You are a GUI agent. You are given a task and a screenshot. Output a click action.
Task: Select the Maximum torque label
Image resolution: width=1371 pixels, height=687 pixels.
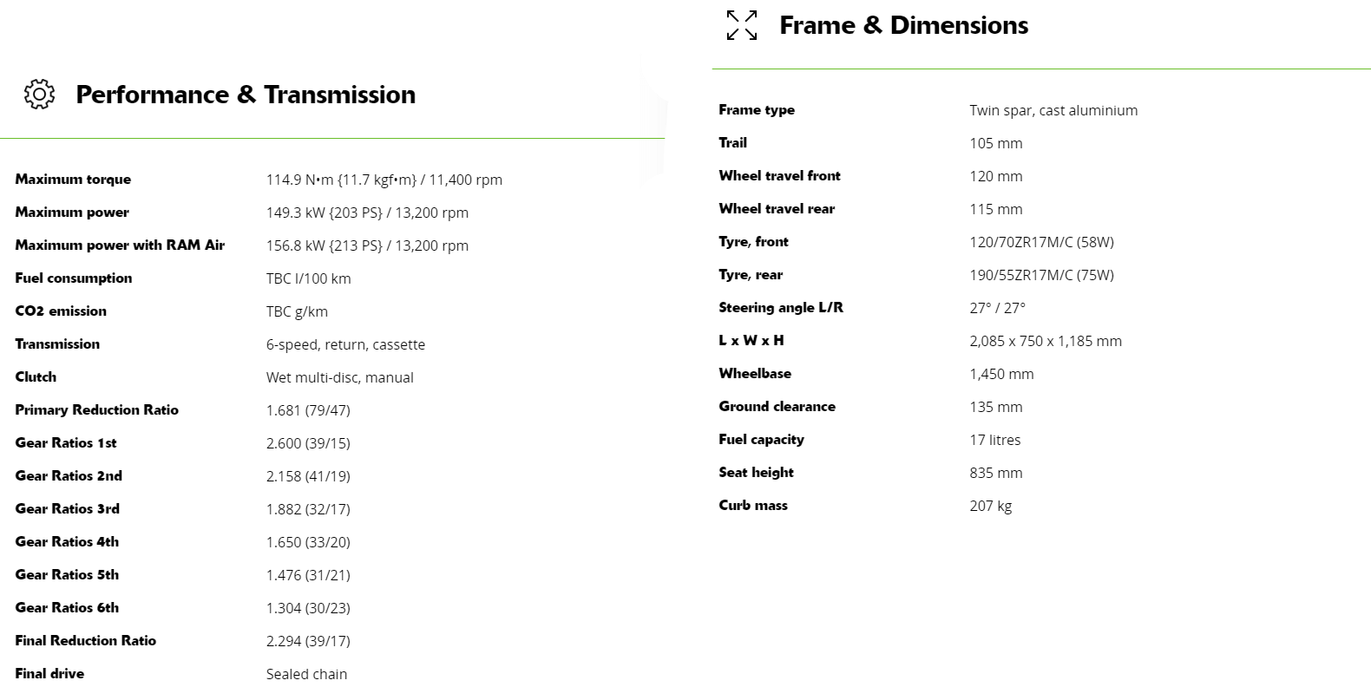(x=73, y=180)
